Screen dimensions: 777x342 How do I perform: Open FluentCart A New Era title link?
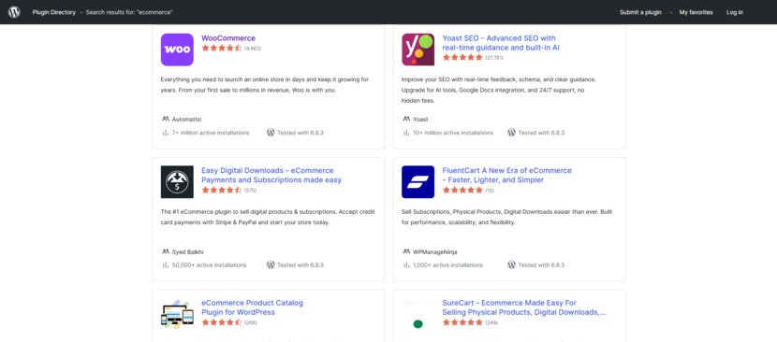pos(507,176)
